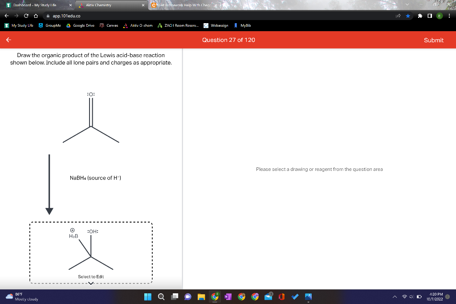
Task: Go back using the red arrow in Aktiv
Action: click(8, 40)
